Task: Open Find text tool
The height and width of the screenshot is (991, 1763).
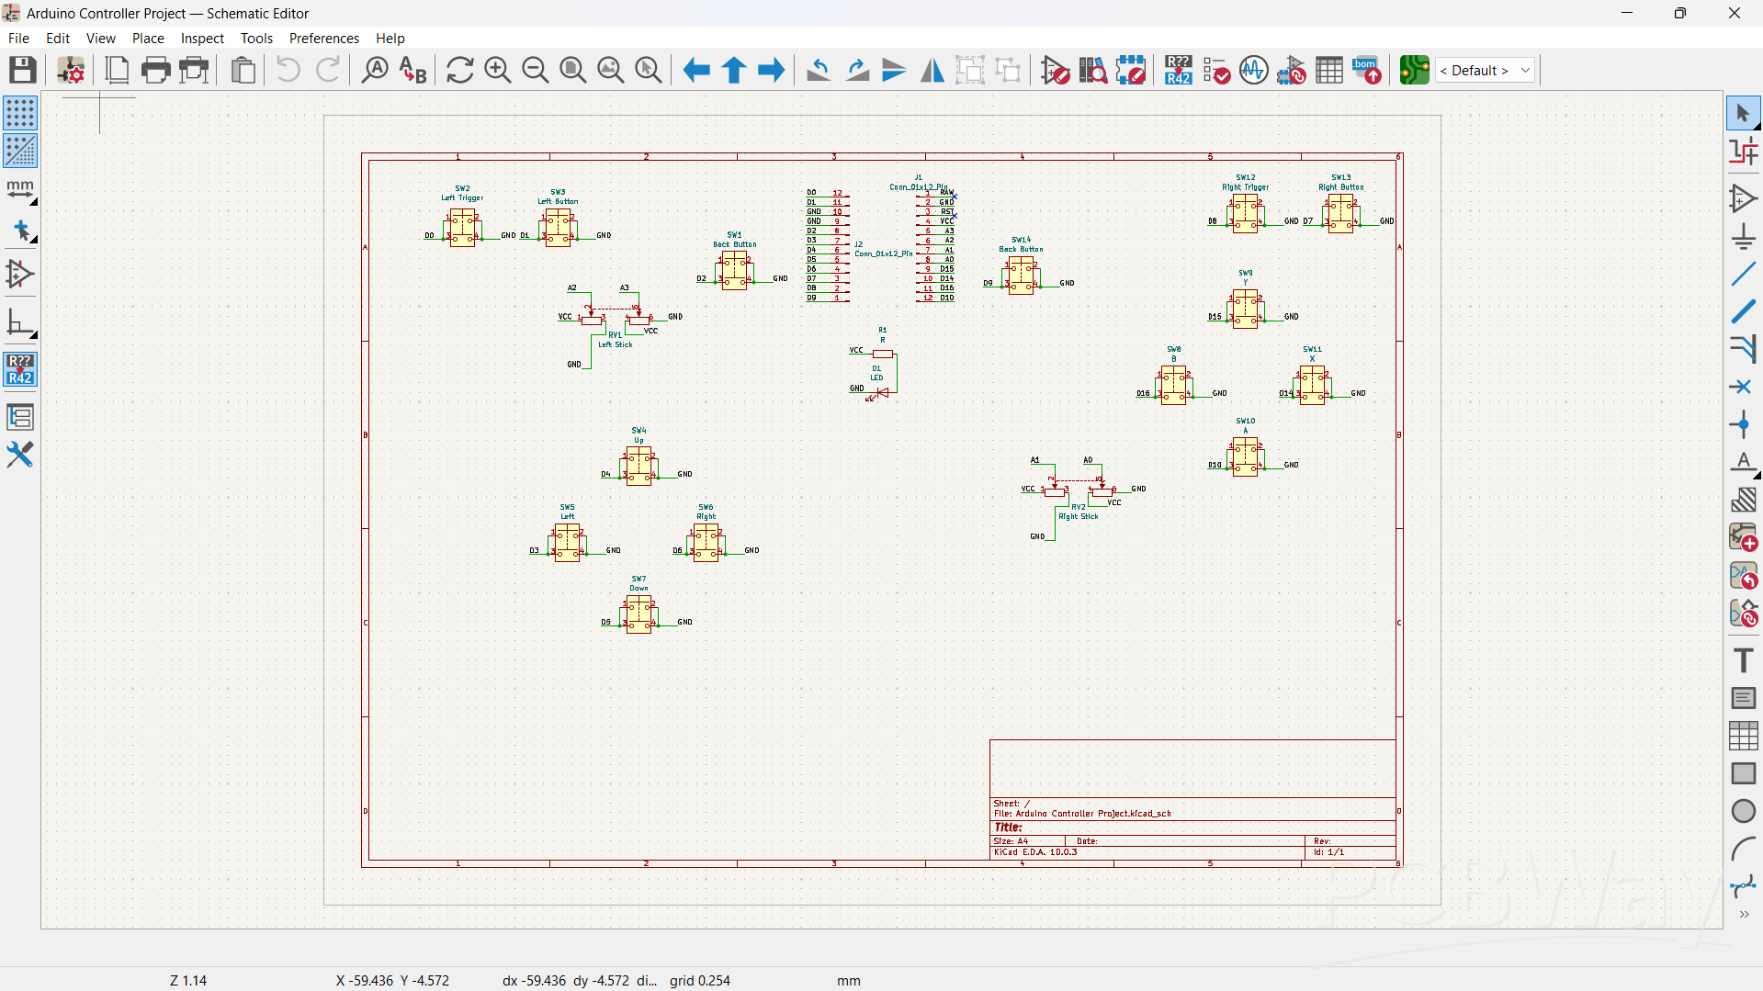Action: pos(375,70)
